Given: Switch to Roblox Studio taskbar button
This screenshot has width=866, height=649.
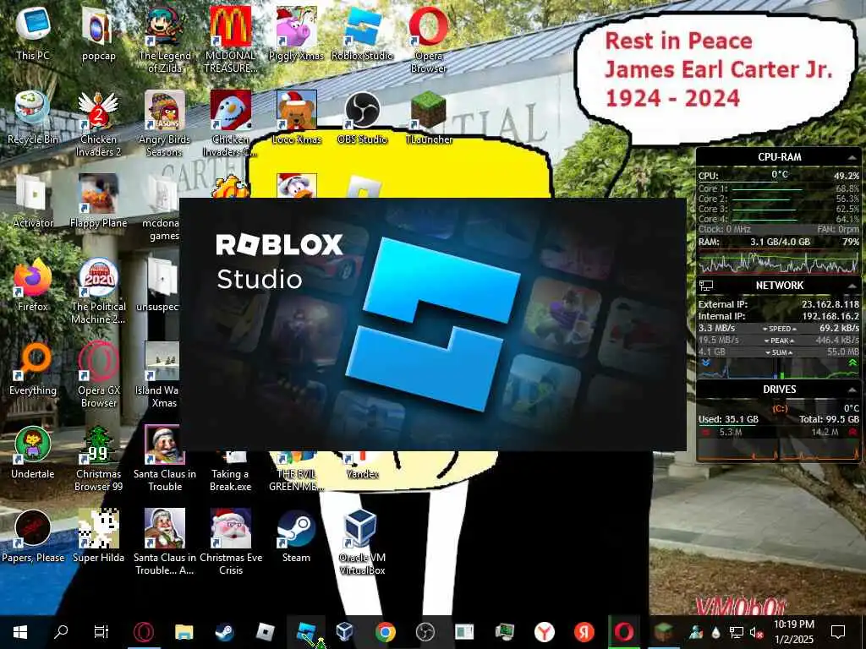Looking at the screenshot, I should [x=306, y=632].
